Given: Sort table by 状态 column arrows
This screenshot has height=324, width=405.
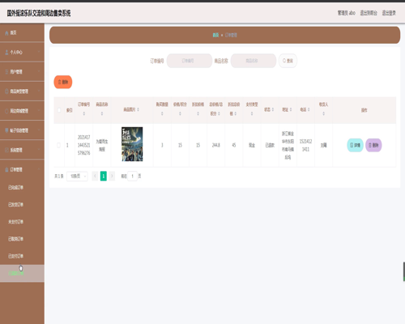Looking at the screenshot, I should tap(273, 109).
